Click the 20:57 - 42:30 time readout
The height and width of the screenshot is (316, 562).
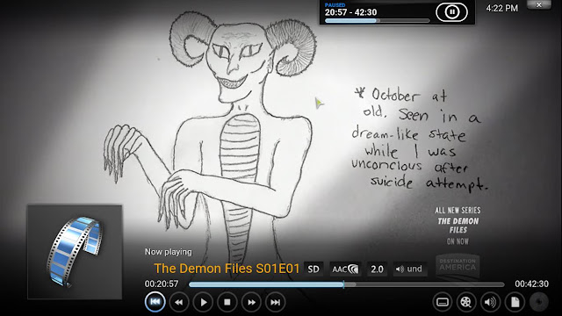click(350, 12)
